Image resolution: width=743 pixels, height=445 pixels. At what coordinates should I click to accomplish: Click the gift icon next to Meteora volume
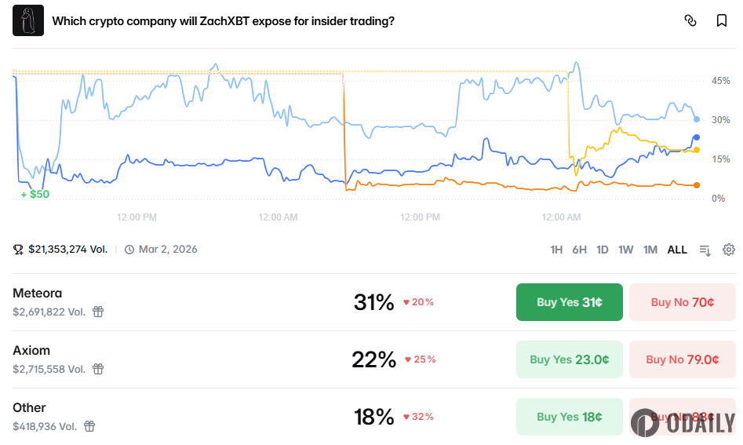tap(98, 312)
